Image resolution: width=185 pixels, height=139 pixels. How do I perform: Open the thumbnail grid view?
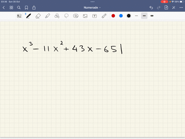pos(11,8)
